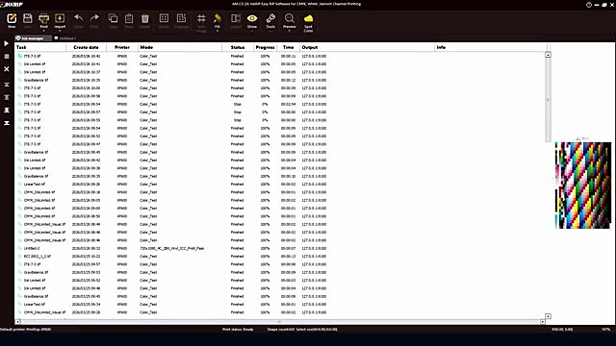Image resolution: width=616 pixels, height=346 pixels.
Task: Expand the Show dropdown arrow
Action: [x=252, y=31]
